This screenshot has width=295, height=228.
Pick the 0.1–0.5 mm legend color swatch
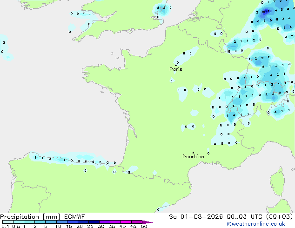pyautogui.click(x=8, y=222)
